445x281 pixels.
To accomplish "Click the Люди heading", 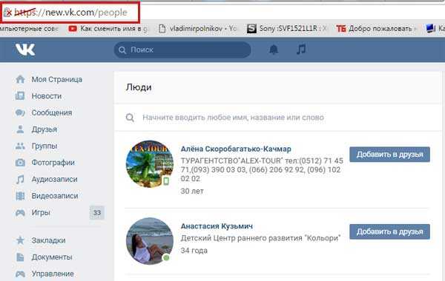I will point(139,87).
